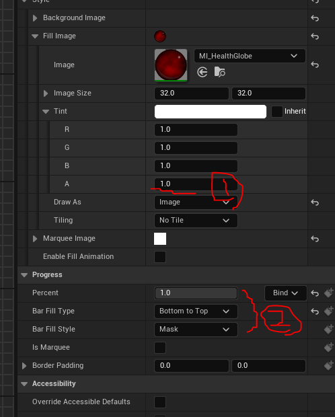Add animation keyframe for Border Padding
This screenshot has height=417, width=335.
[329, 365]
